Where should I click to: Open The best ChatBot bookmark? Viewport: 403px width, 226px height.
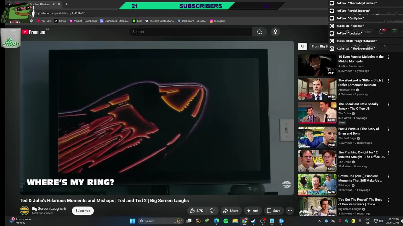(x=159, y=21)
